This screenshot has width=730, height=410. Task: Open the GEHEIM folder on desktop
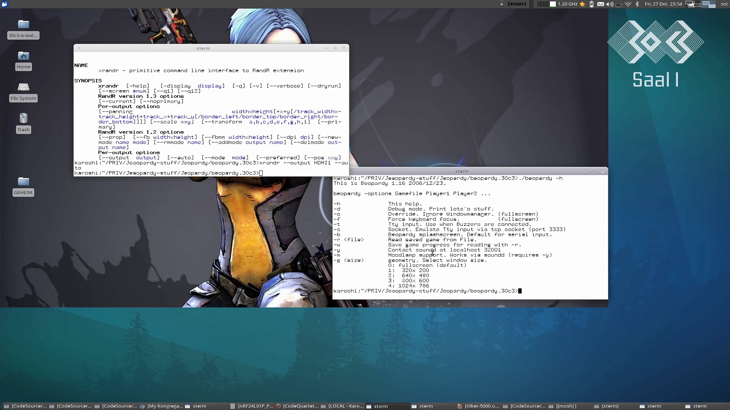[x=23, y=186]
